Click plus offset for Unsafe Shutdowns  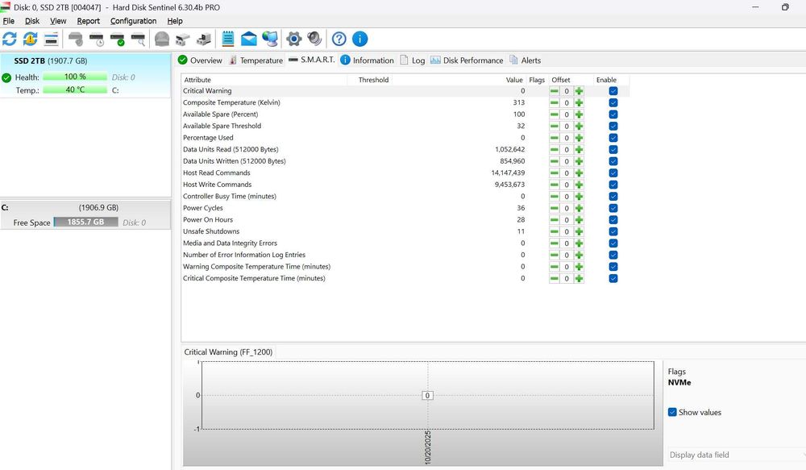click(579, 232)
